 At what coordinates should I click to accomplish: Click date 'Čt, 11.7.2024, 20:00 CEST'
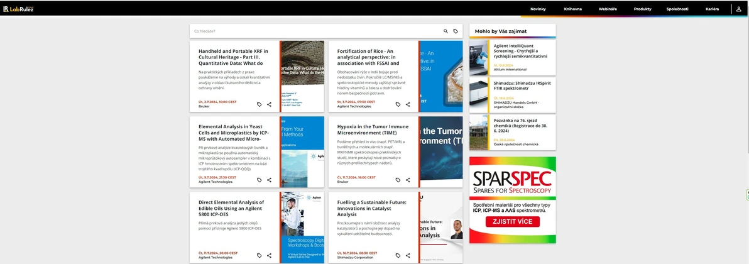218,253
